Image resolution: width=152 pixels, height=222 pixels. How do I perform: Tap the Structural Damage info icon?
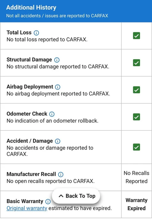(57, 60)
